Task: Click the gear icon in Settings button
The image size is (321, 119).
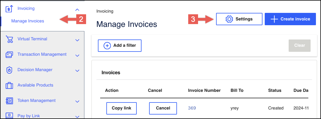Action: [229, 19]
